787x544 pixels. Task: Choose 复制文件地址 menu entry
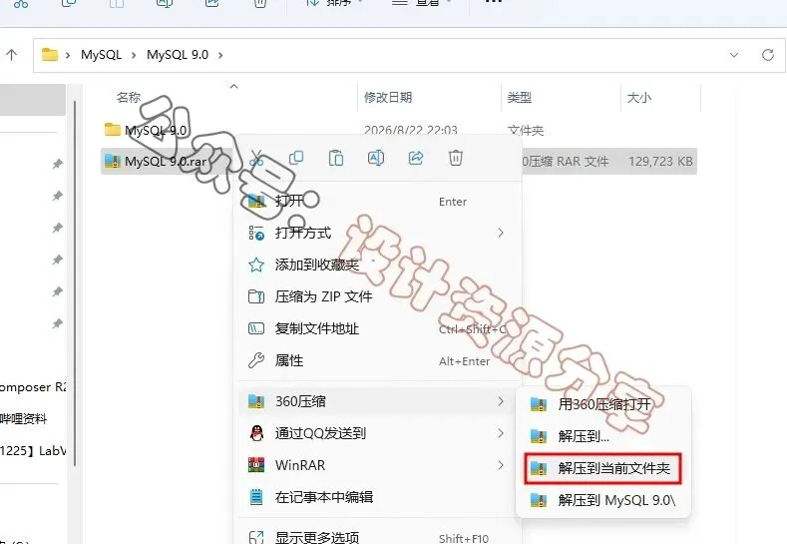click(x=379, y=329)
